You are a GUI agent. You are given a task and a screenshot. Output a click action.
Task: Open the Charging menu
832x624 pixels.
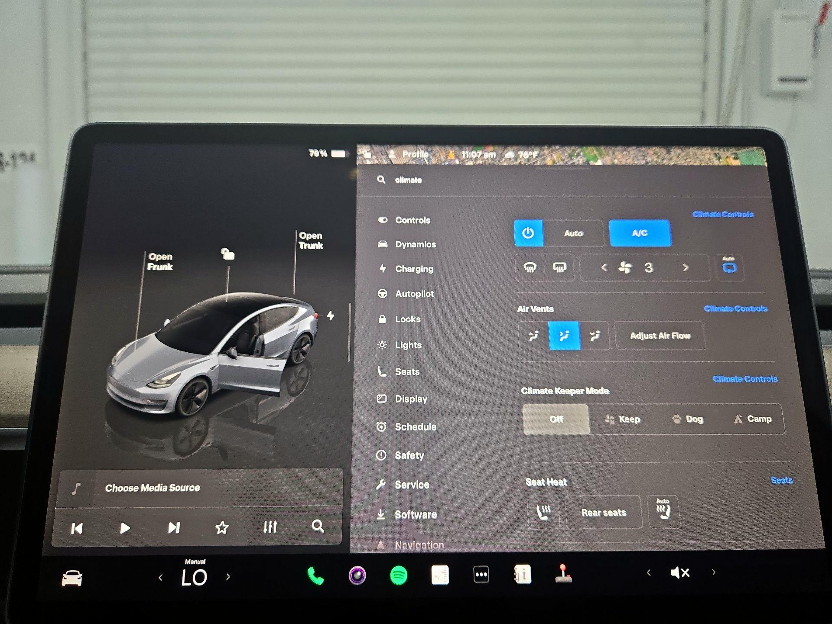406,269
